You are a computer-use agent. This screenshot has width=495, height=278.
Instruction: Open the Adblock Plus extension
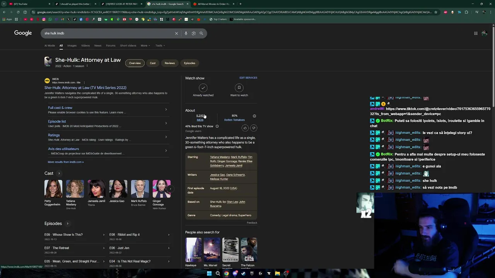click(445, 12)
